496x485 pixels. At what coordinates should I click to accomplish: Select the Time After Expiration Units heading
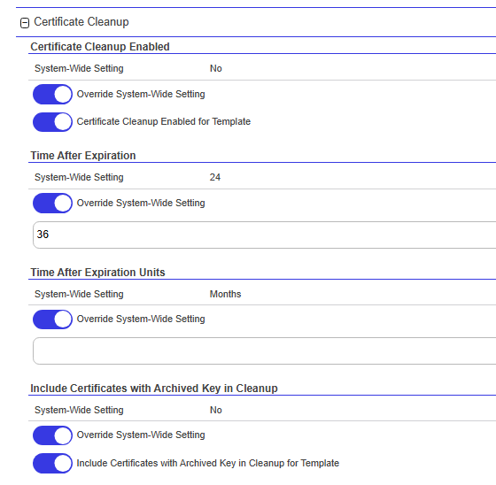pyautogui.click(x=97, y=273)
